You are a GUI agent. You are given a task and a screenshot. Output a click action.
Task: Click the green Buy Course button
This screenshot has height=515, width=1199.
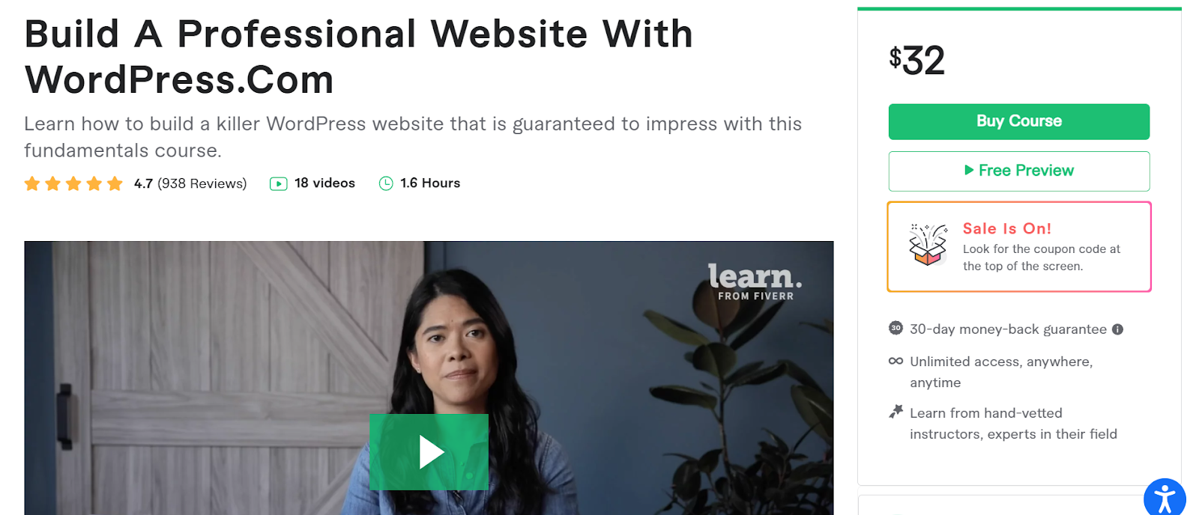coord(1018,121)
